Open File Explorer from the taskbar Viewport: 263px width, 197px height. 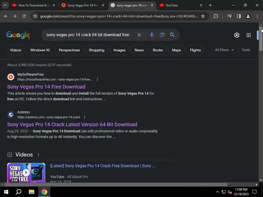[x=31, y=192]
